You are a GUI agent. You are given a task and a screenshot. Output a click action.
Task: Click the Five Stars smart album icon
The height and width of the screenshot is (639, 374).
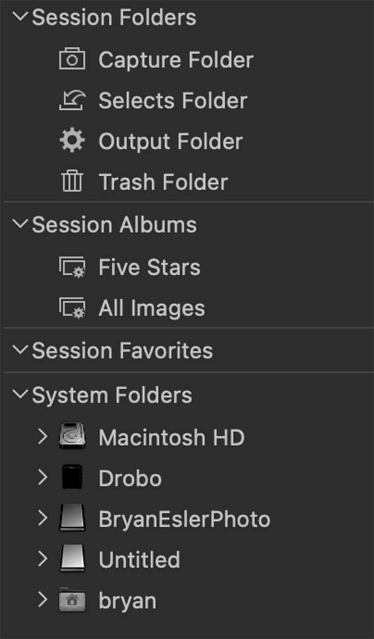point(72,268)
